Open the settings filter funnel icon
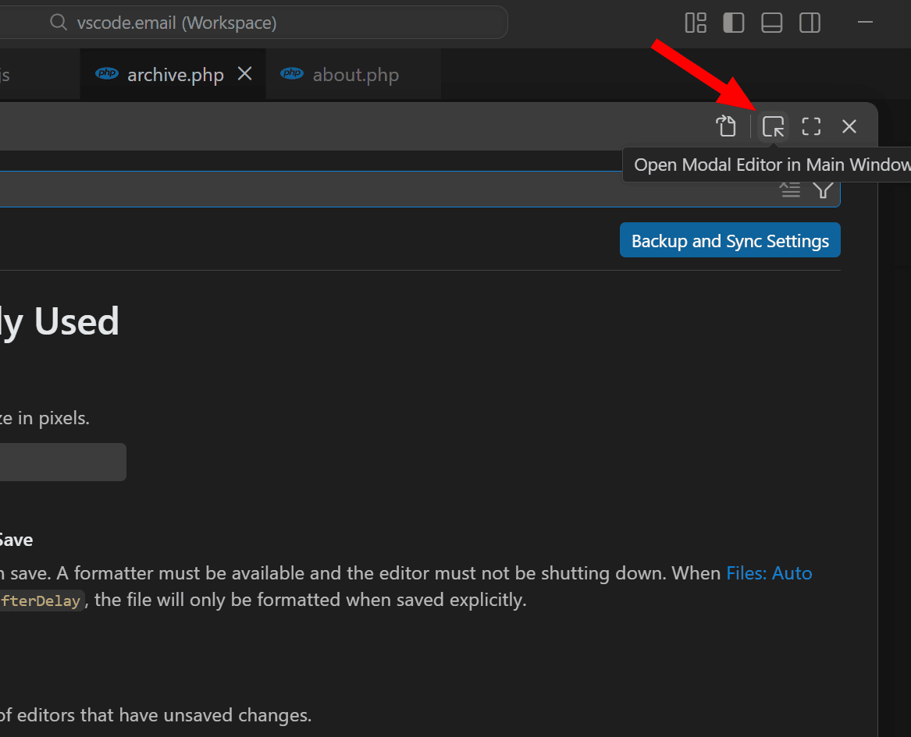This screenshot has height=737, width=911. [x=822, y=189]
